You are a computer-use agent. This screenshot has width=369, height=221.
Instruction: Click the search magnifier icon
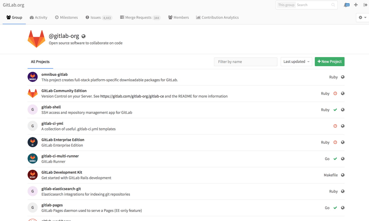point(333,5)
